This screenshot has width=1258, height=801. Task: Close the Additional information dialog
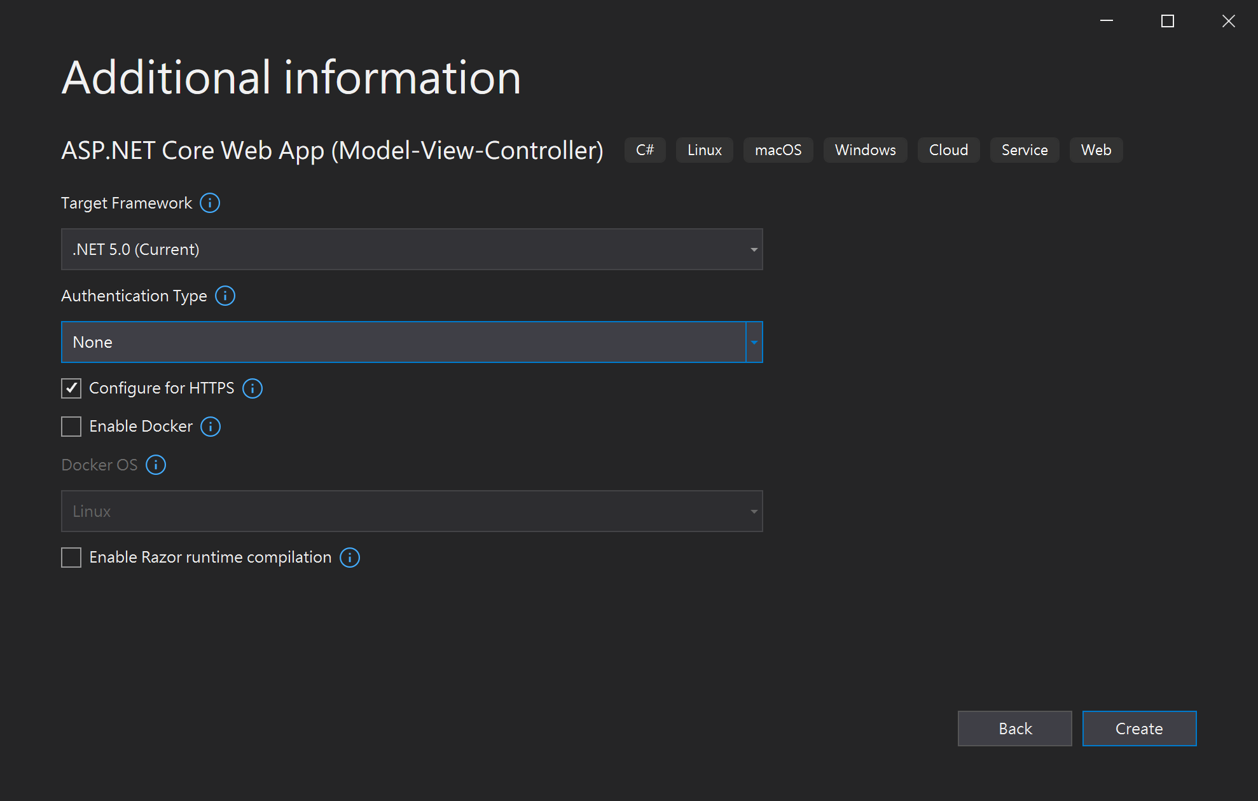(1229, 21)
